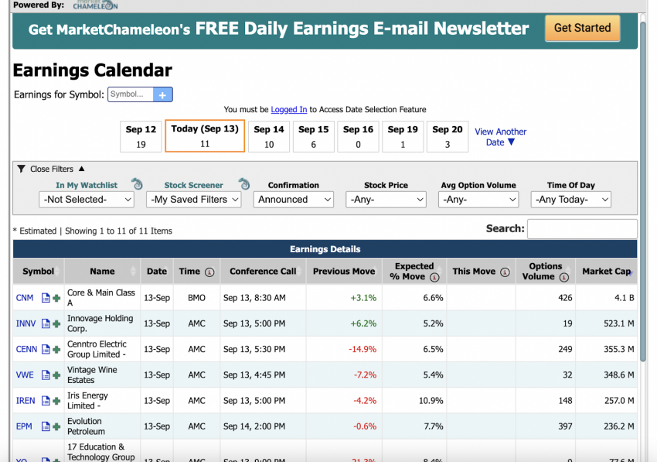
Task: Open the Stock Price dropdown
Action: [x=386, y=200]
